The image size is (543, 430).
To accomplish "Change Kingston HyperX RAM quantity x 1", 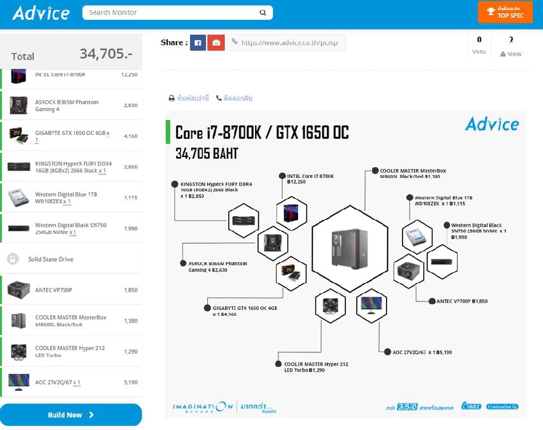I will 102,171.
